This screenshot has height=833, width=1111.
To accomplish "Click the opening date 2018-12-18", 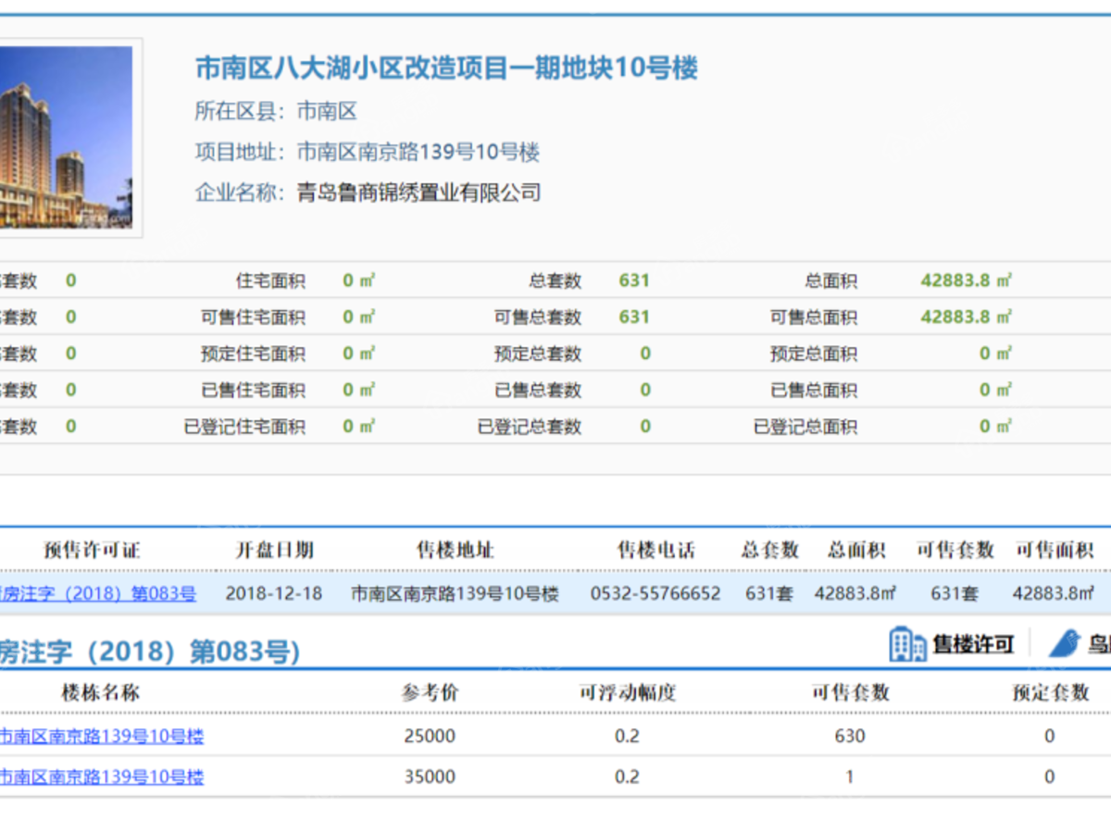I will pyautogui.click(x=274, y=593).
